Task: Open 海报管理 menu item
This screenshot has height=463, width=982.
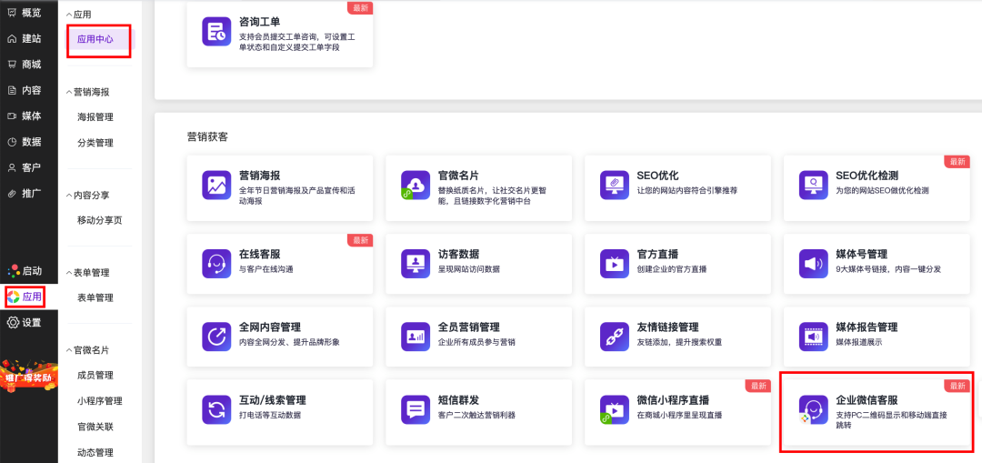Action: (x=95, y=117)
